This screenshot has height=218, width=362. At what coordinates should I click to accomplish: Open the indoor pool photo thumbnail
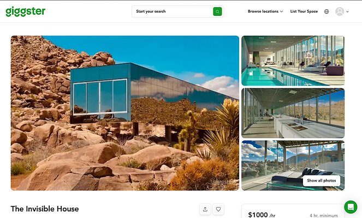pyautogui.click(x=293, y=60)
